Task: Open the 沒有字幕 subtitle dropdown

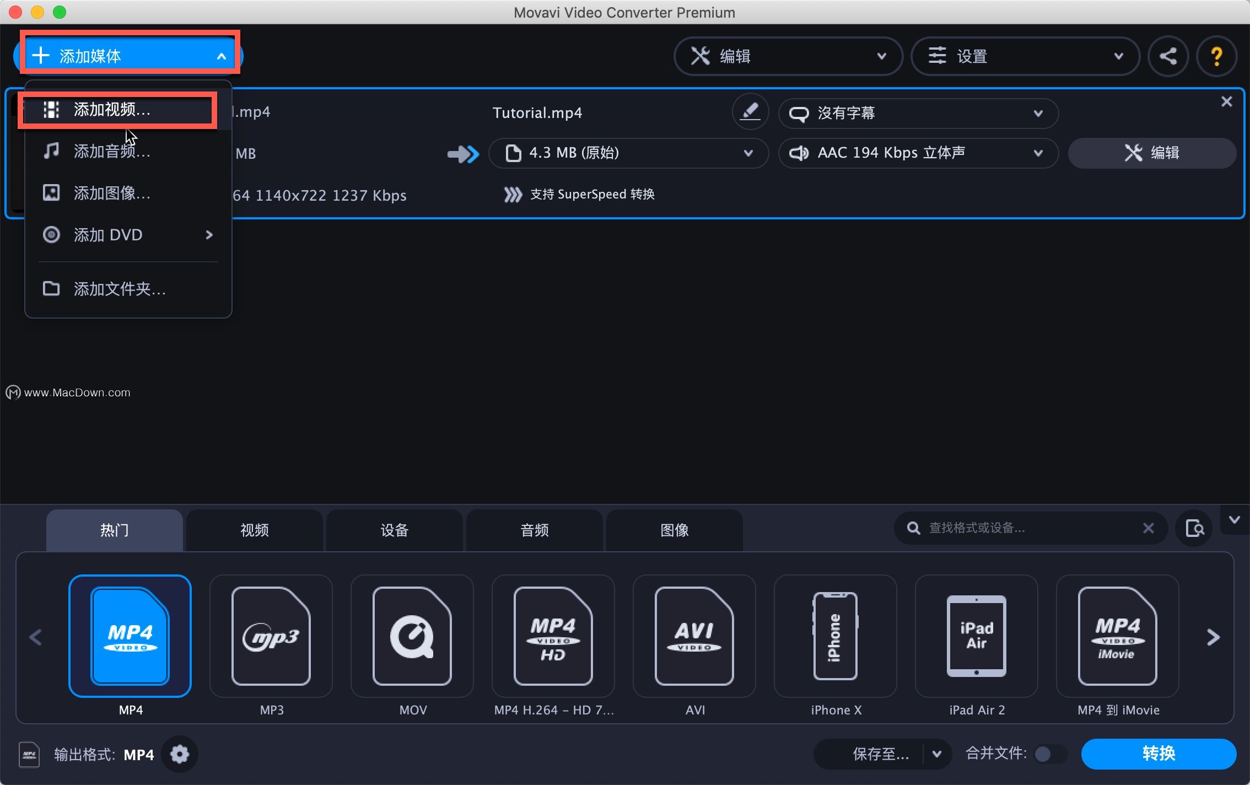Action: click(x=918, y=113)
